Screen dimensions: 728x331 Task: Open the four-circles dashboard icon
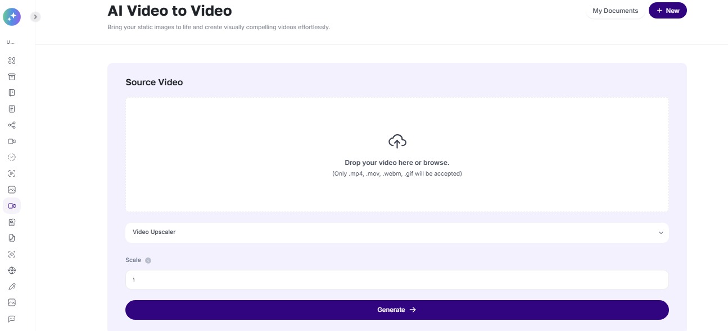coord(12,61)
